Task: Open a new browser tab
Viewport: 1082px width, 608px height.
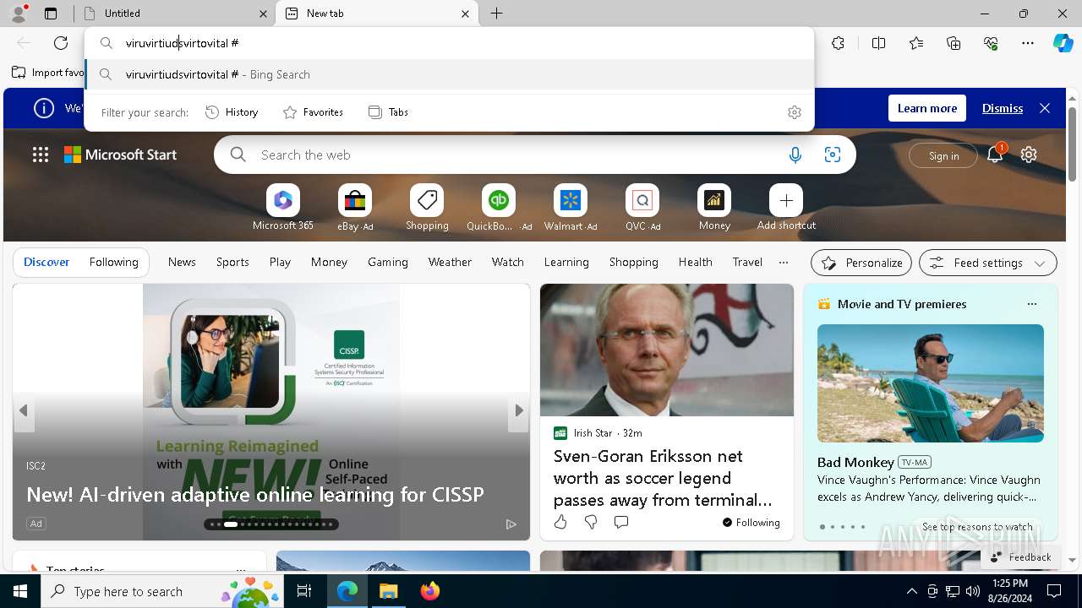Action: [497, 14]
